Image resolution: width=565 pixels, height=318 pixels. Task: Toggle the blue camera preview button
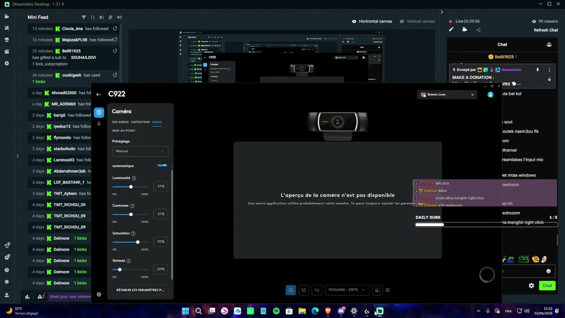(x=290, y=290)
